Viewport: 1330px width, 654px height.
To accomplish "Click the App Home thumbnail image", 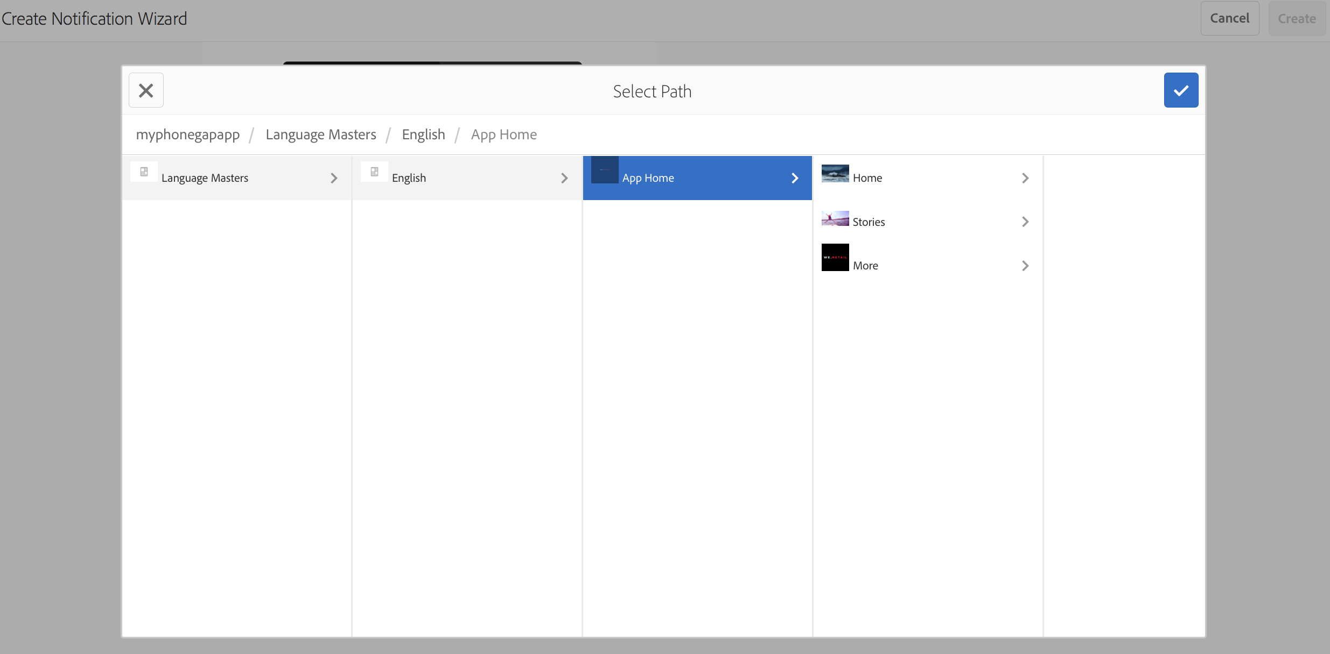I will (604, 170).
